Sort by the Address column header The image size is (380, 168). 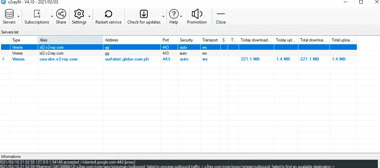coord(132,40)
